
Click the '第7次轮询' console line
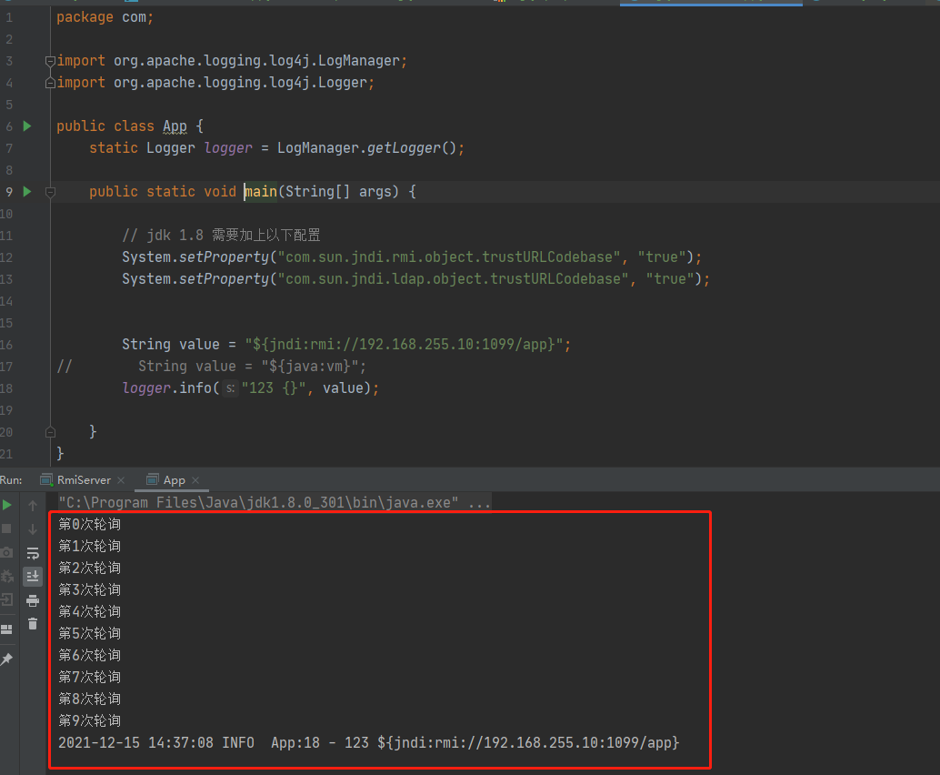[x=89, y=678]
